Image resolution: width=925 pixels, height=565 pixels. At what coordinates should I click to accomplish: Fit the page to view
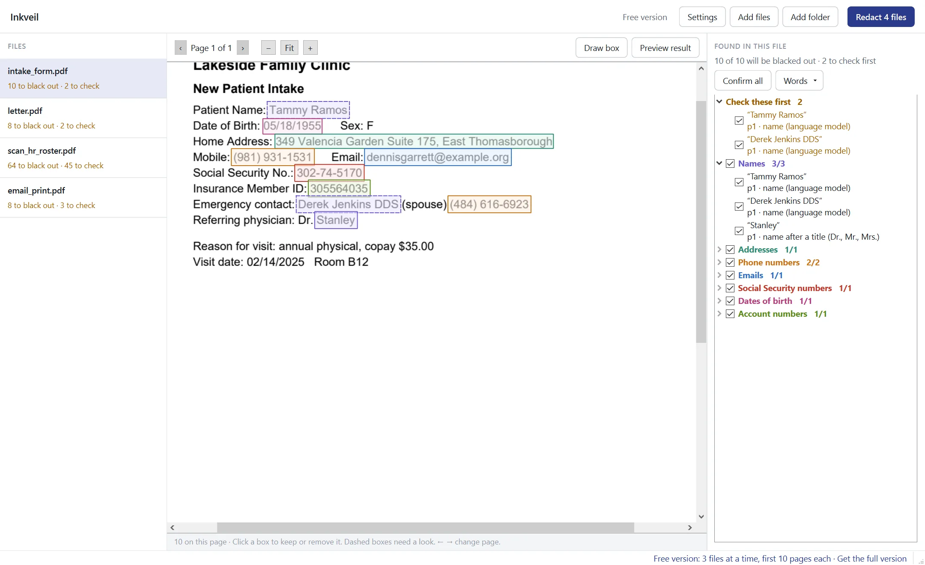289,48
